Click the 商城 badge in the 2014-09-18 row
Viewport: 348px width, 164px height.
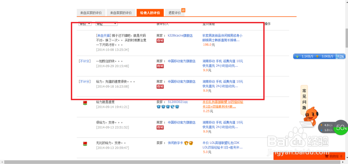point(160,87)
